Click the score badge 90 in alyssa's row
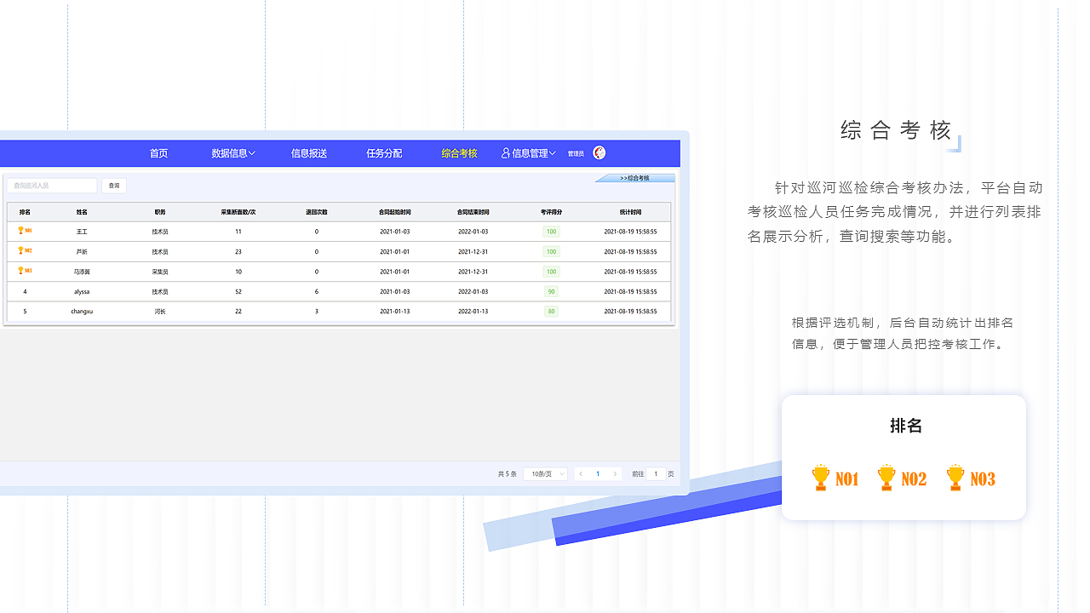This screenshot has height=613, width=1090. coord(552,292)
